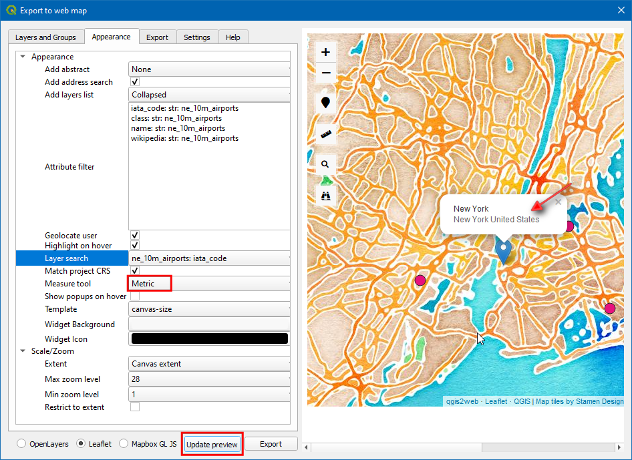Enable Show popups on hover checkbox

coord(135,296)
